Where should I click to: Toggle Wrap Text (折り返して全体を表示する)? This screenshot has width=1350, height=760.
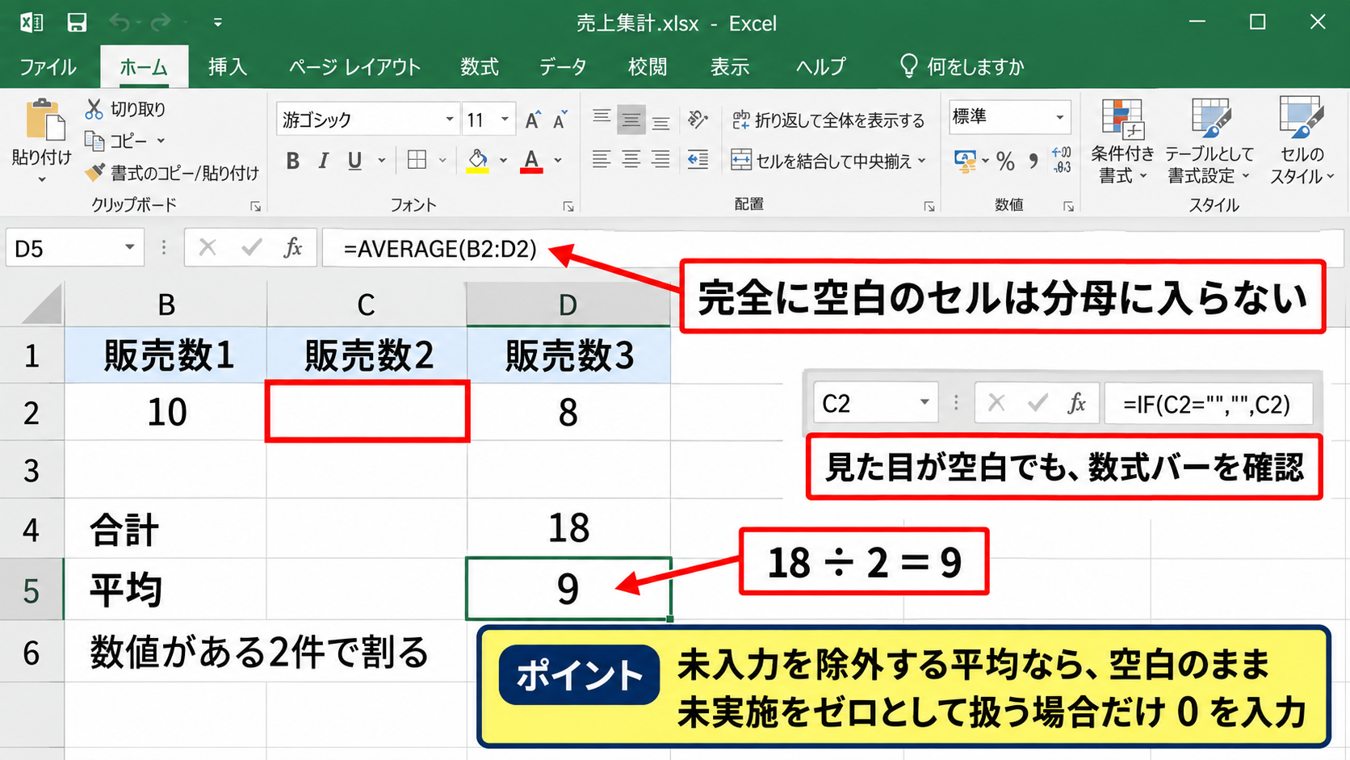pyautogui.click(x=828, y=120)
